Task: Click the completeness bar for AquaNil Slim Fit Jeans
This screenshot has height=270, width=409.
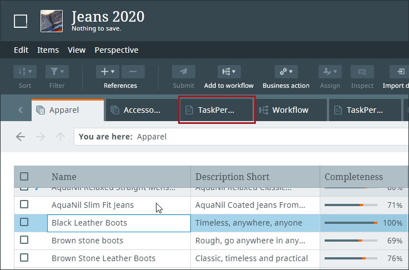Action: [351, 205]
